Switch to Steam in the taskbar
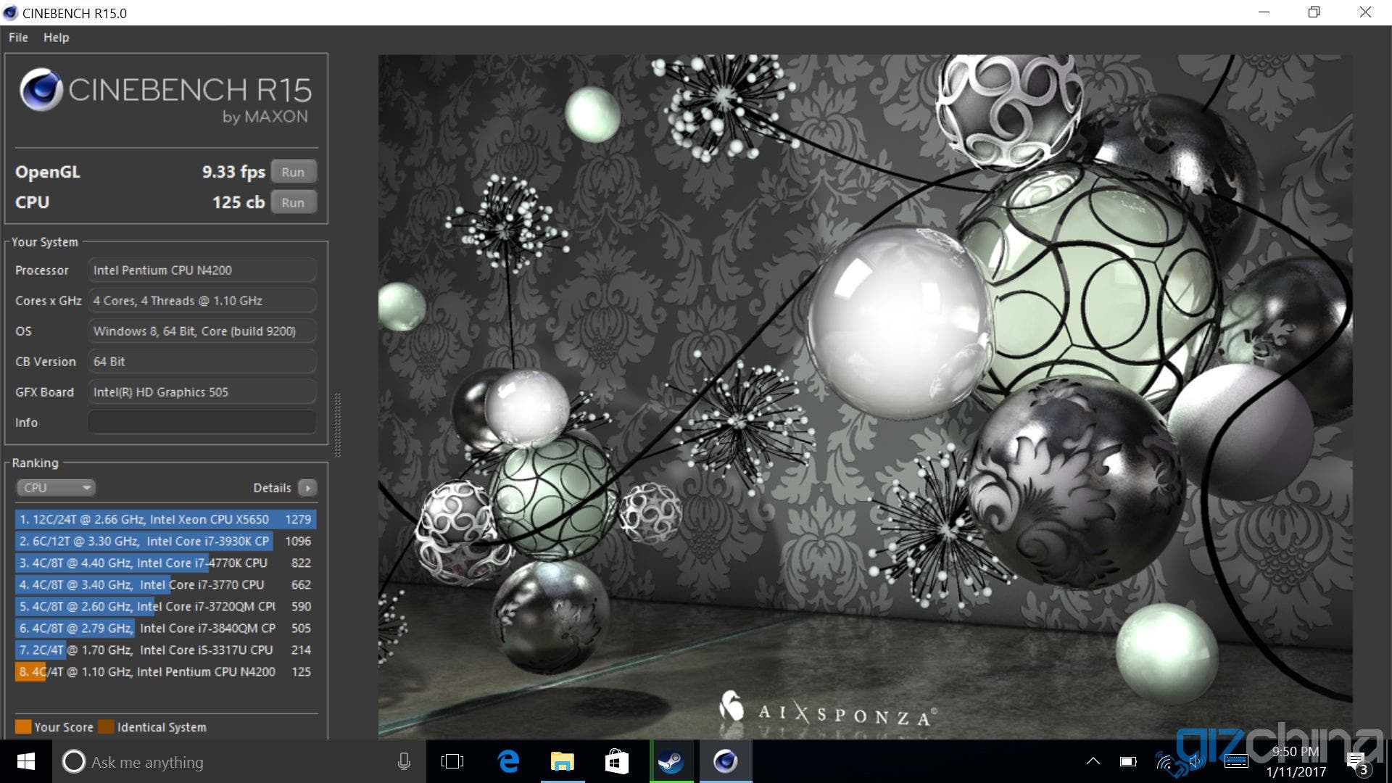The width and height of the screenshot is (1392, 783). tap(671, 761)
